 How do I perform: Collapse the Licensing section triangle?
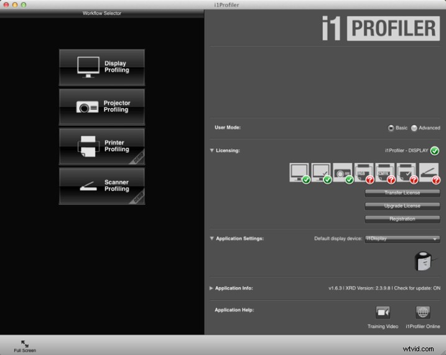coord(211,150)
